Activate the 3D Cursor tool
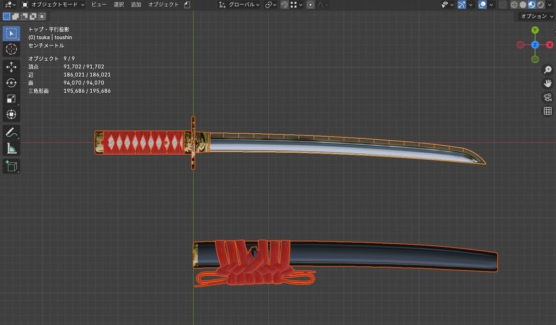This screenshot has width=556, height=325. tap(11, 49)
